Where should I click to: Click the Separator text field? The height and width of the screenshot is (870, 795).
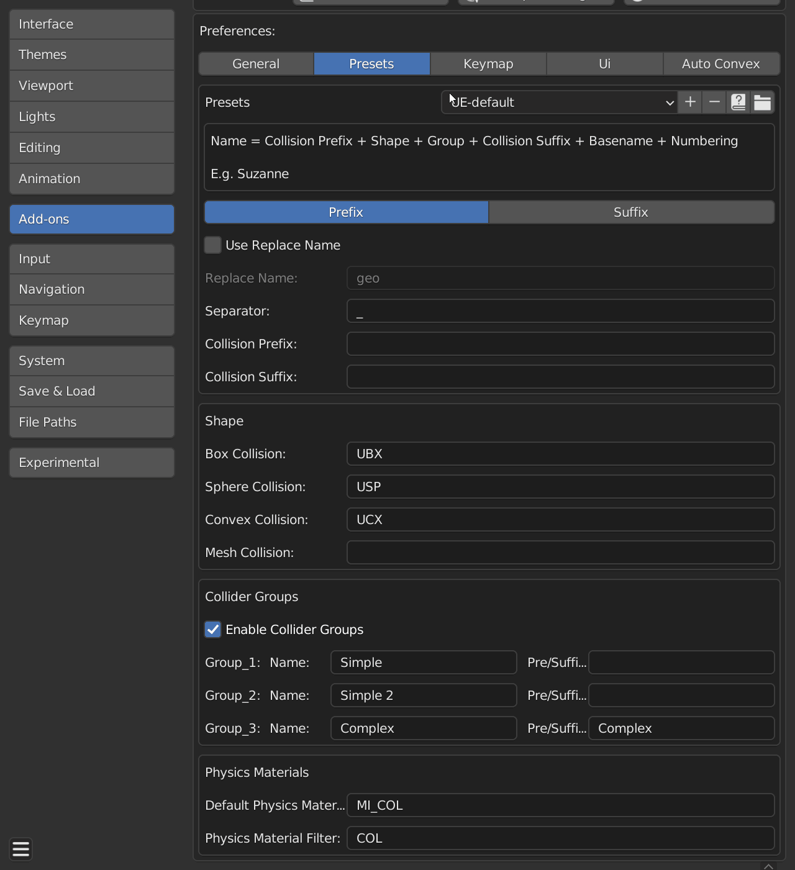560,311
